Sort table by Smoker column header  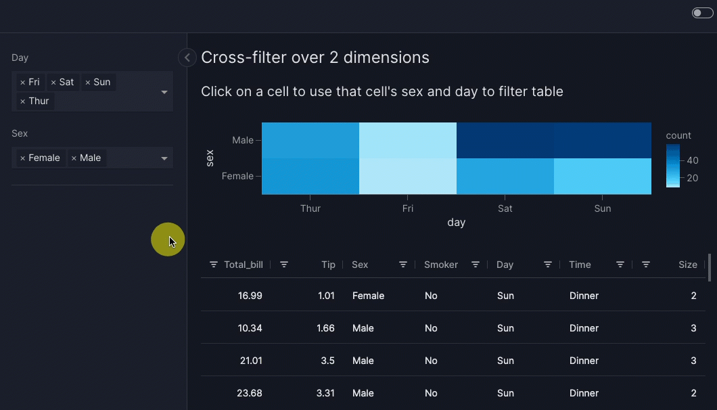click(x=441, y=265)
